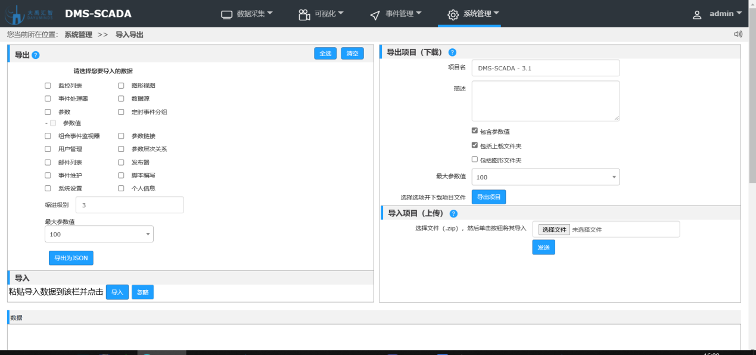
Task: Click the 导入 button
Action: tap(117, 292)
